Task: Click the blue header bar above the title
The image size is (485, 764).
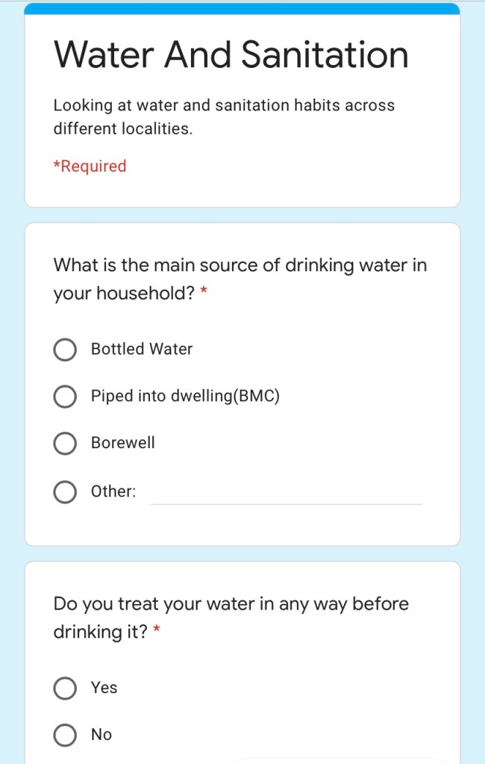Action: coord(242,8)
